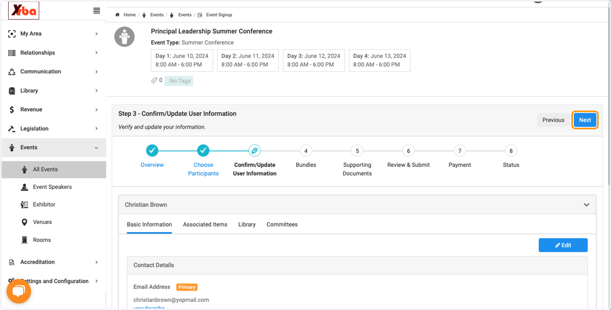Click the event podium avatar icon

125,37
